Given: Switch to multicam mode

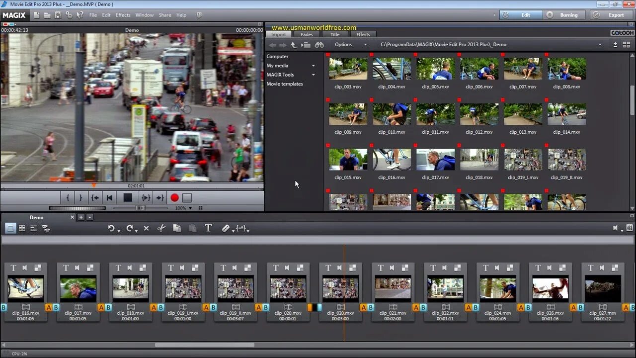Looking at the screenshot, I should (x=46, y=228).
